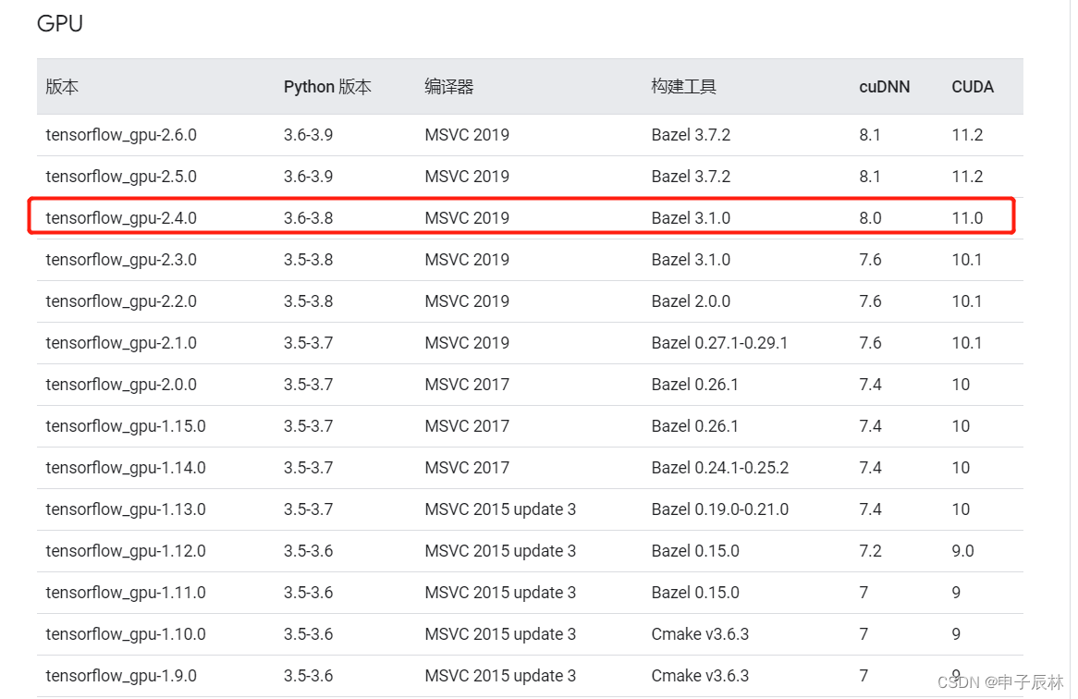This screenshot has height=699, width=1078.
Task: Select the tensorflow_gpu-2.4.0 cell
Action: (x=121, y=218)
